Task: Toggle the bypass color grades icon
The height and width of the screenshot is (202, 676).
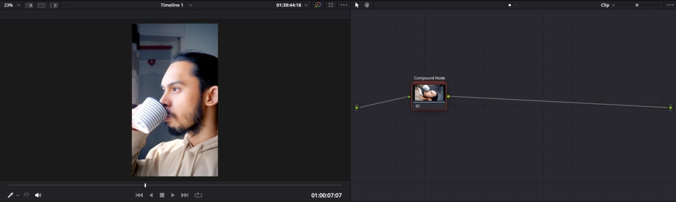Action: click(317, 5)
